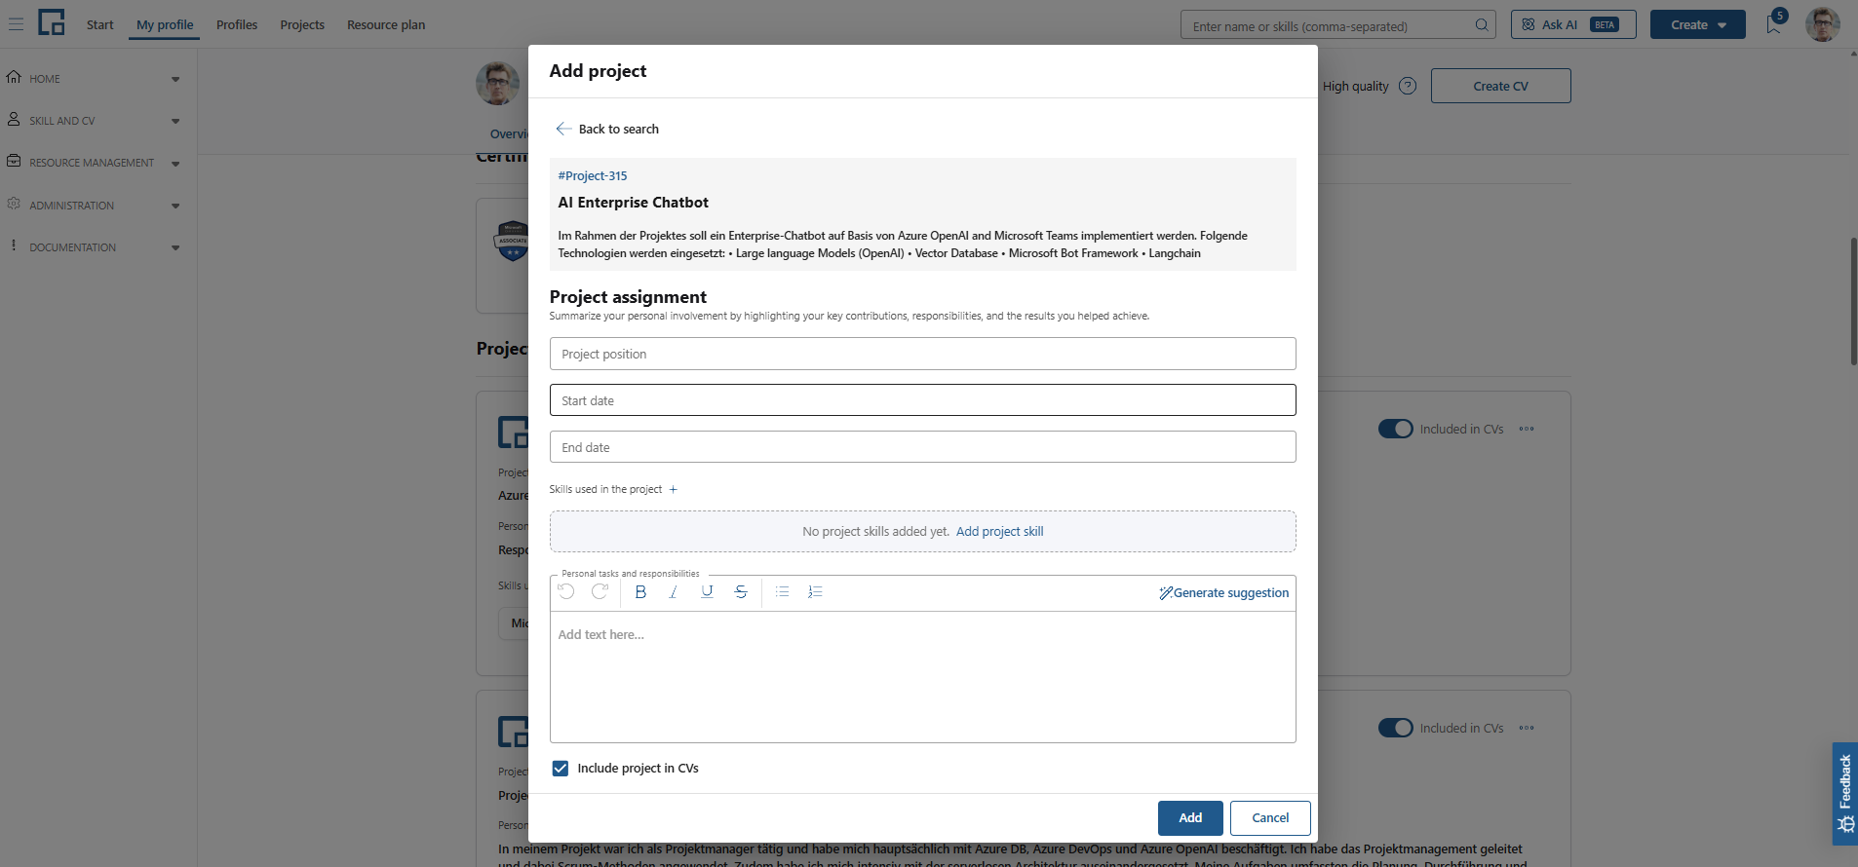The image size is (1858, 867).
Task: Uncheck Include project in CVs checkbox
Action: (x=561, y=769)
